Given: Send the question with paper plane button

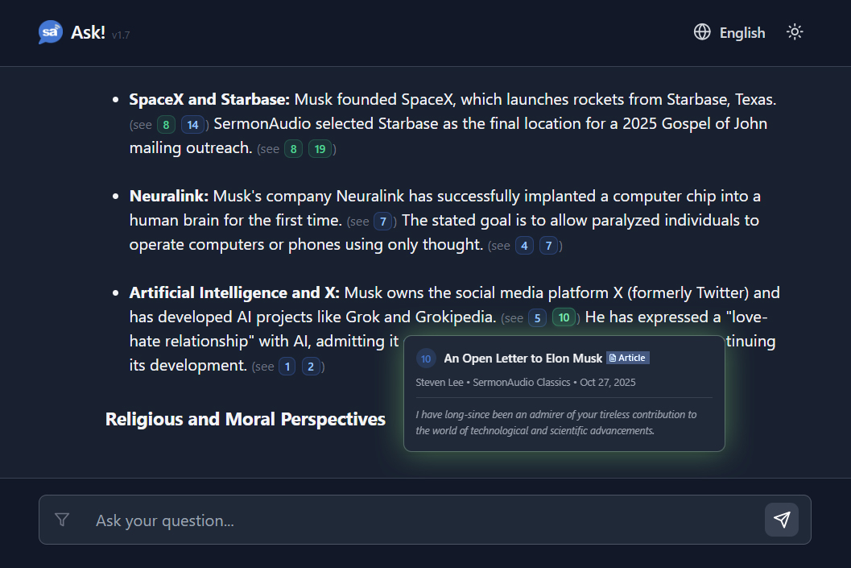Looking at the screenshot, I should [782, 520].
